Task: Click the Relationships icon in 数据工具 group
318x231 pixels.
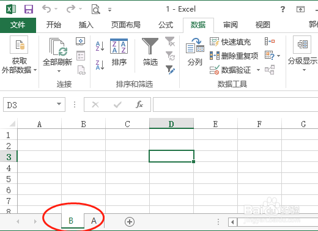Action: [270, 70]
